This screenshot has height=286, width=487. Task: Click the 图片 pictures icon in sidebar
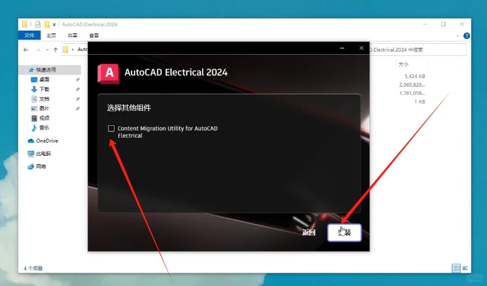tap(34, 109)
